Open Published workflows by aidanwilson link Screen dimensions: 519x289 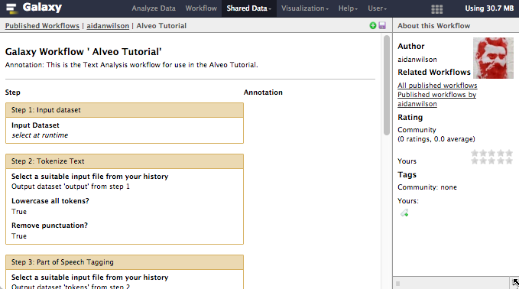437,99
